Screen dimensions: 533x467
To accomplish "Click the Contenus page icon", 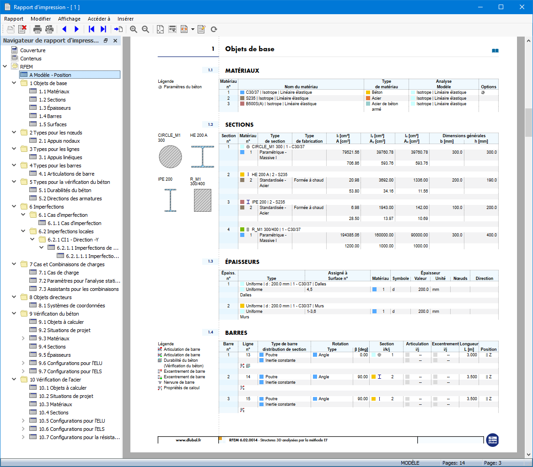I will 15,58.
